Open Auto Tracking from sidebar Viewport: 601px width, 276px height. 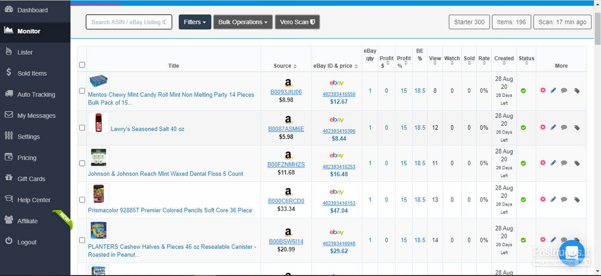pyautogui.click(x=36, y=94)
